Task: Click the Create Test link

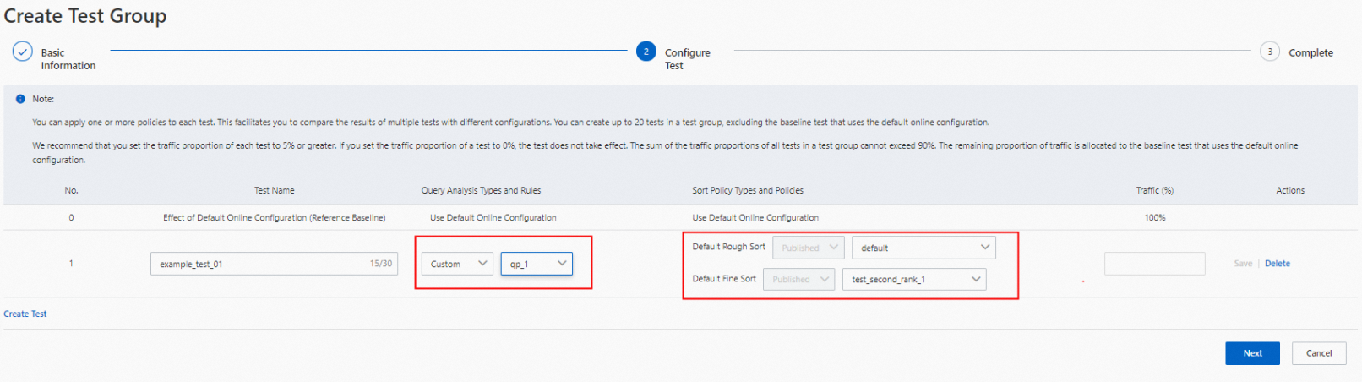Action: point(25,314)
